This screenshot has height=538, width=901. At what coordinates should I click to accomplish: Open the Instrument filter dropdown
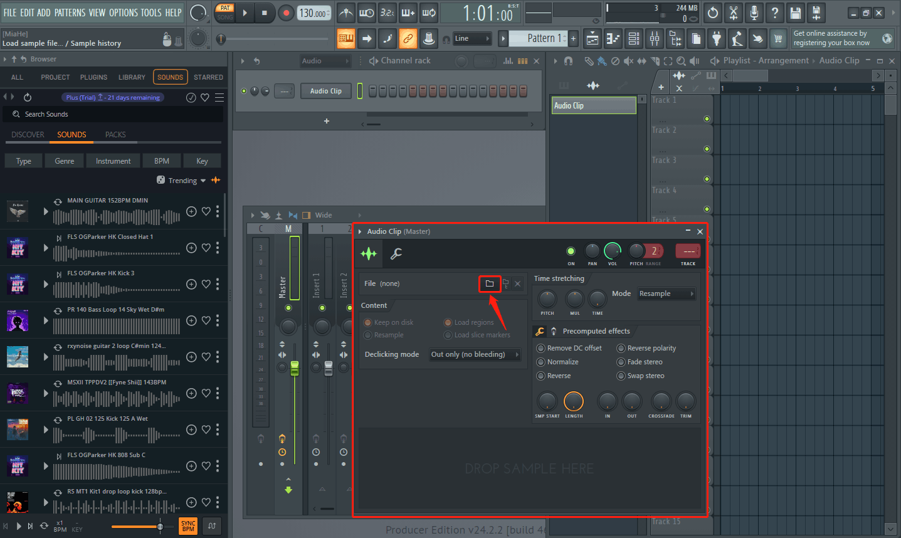coord(113,161)
